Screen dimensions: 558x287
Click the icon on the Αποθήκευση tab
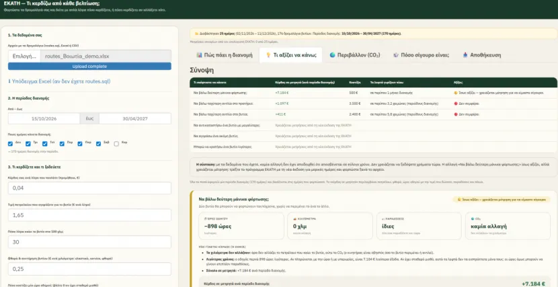[x=465, y=55]
